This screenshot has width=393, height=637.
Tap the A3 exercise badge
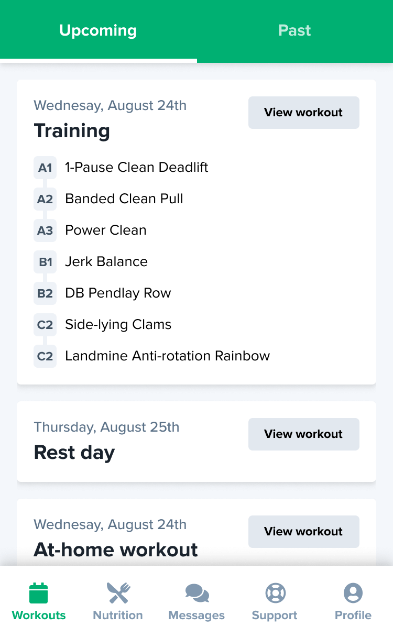click(45, 230)
